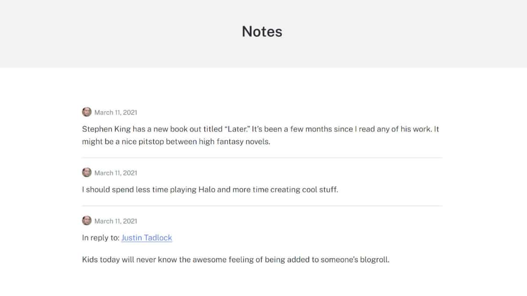Click the word "Halo" in the second note

(206, 190)
